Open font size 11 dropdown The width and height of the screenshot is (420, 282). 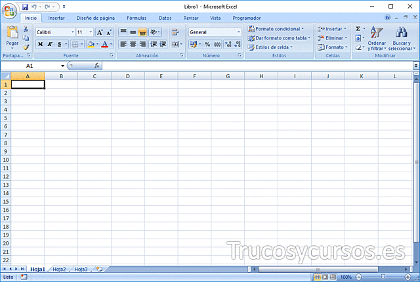91,32
